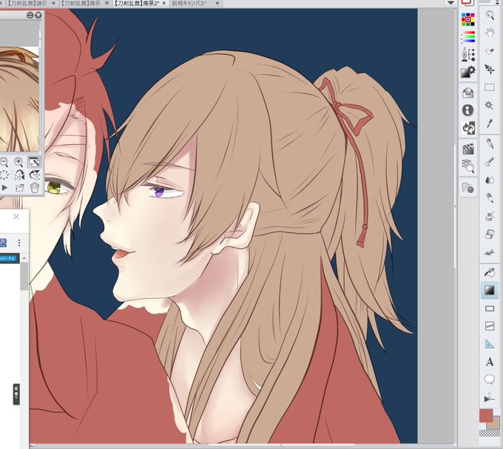Close the Sub View floating panel
The width and height of the screenshot is (503, 449).
click(38, 15)
